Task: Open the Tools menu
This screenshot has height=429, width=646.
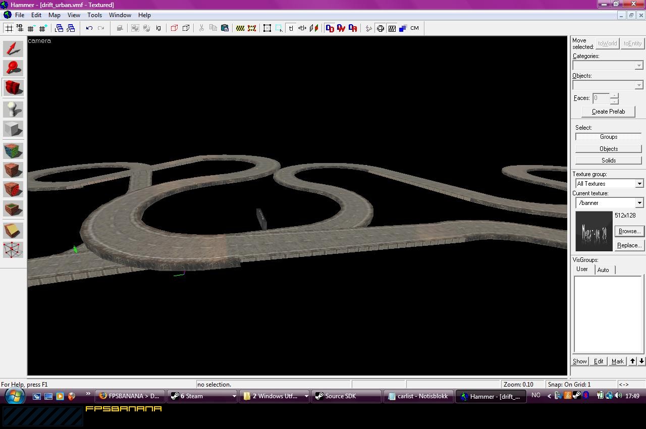Action: 94,15
